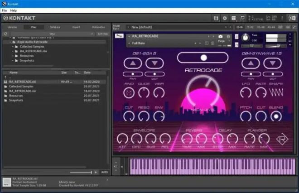This screenshot has height=193, width=299.
Task: Select previous instrument arrow beside RA_RETROCADE name
Action: tap(208, 36)
